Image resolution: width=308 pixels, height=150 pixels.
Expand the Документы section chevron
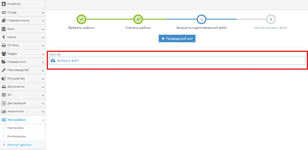(43, 87)
